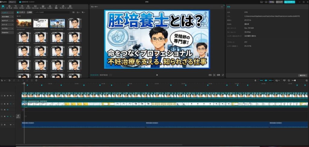Select the ライブラリ item in the sidebar
The height and width of the screenshot is (147, 309).
pos(7,28)
